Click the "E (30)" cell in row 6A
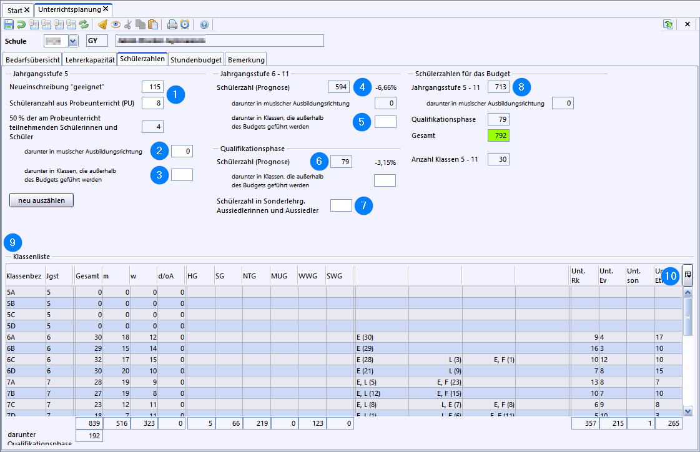 382,337
